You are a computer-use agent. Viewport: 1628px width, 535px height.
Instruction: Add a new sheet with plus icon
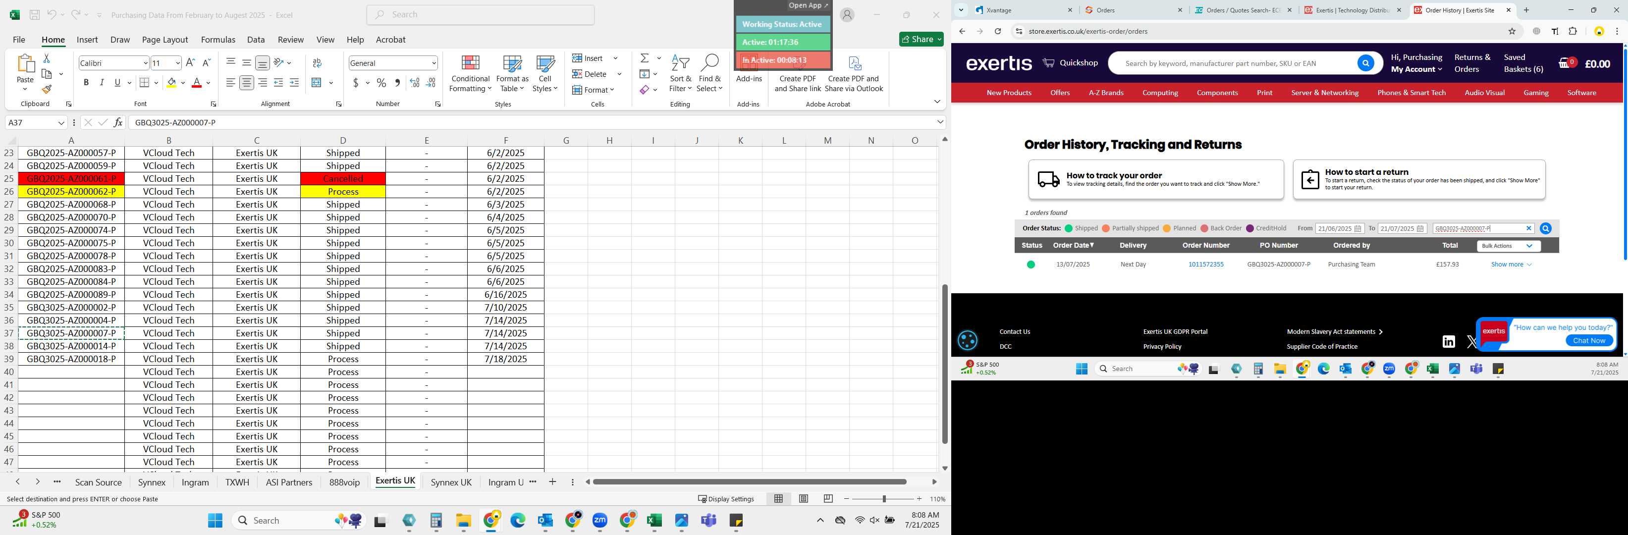click(552, 482)
